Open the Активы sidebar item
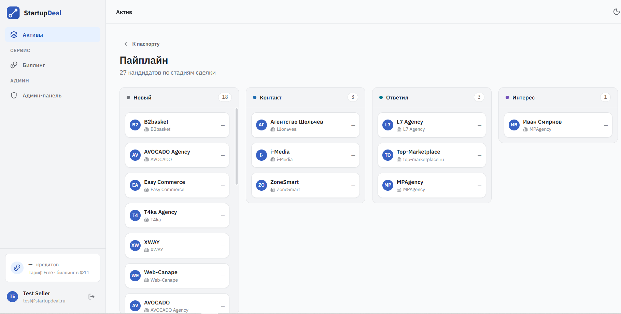 (x=53, y=35)
